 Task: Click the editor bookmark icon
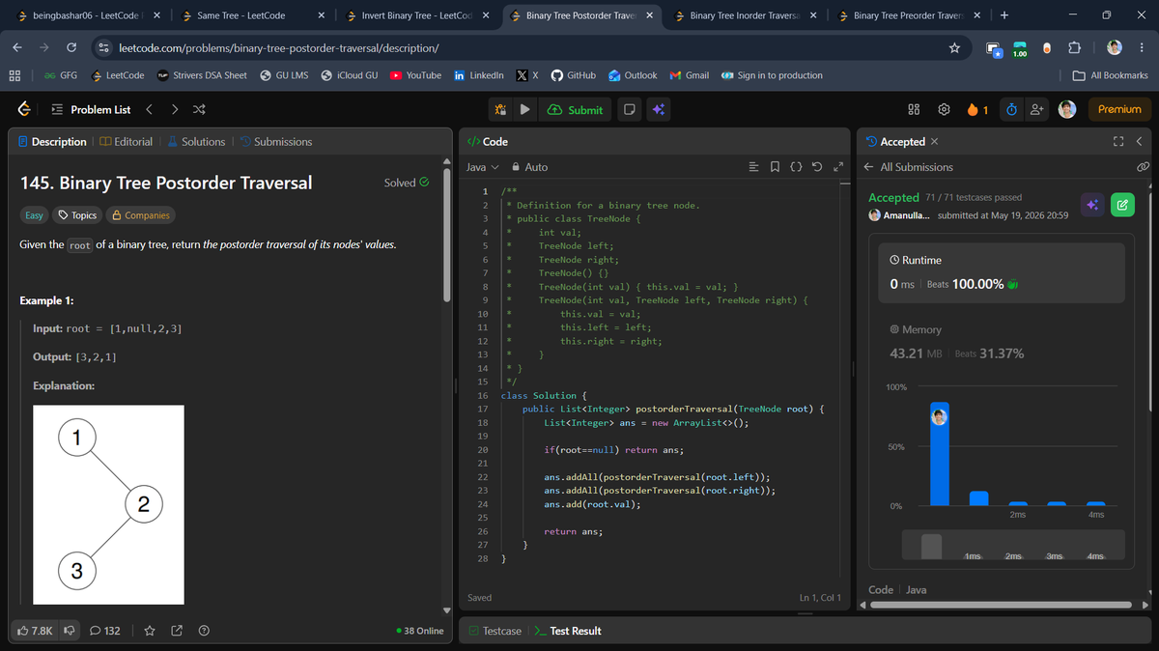coord(776,167)
